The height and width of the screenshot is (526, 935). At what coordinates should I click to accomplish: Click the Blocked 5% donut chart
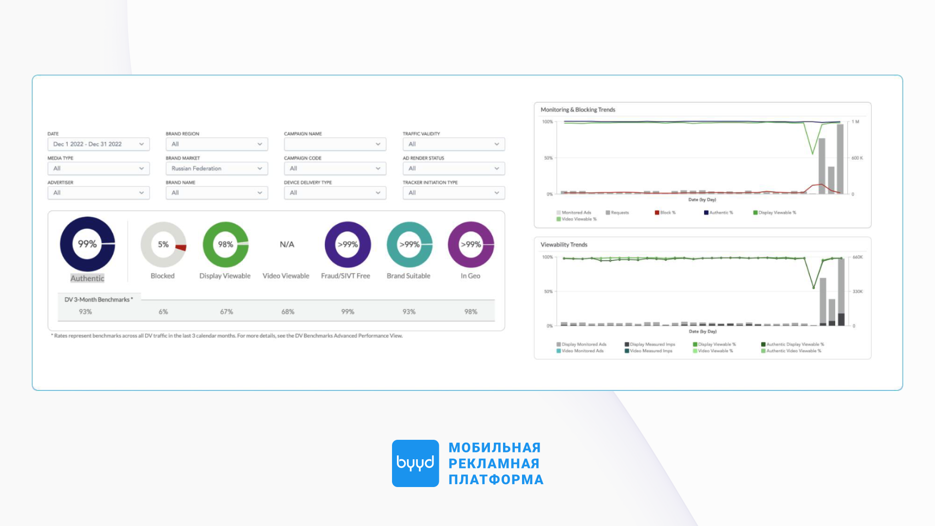163,244
